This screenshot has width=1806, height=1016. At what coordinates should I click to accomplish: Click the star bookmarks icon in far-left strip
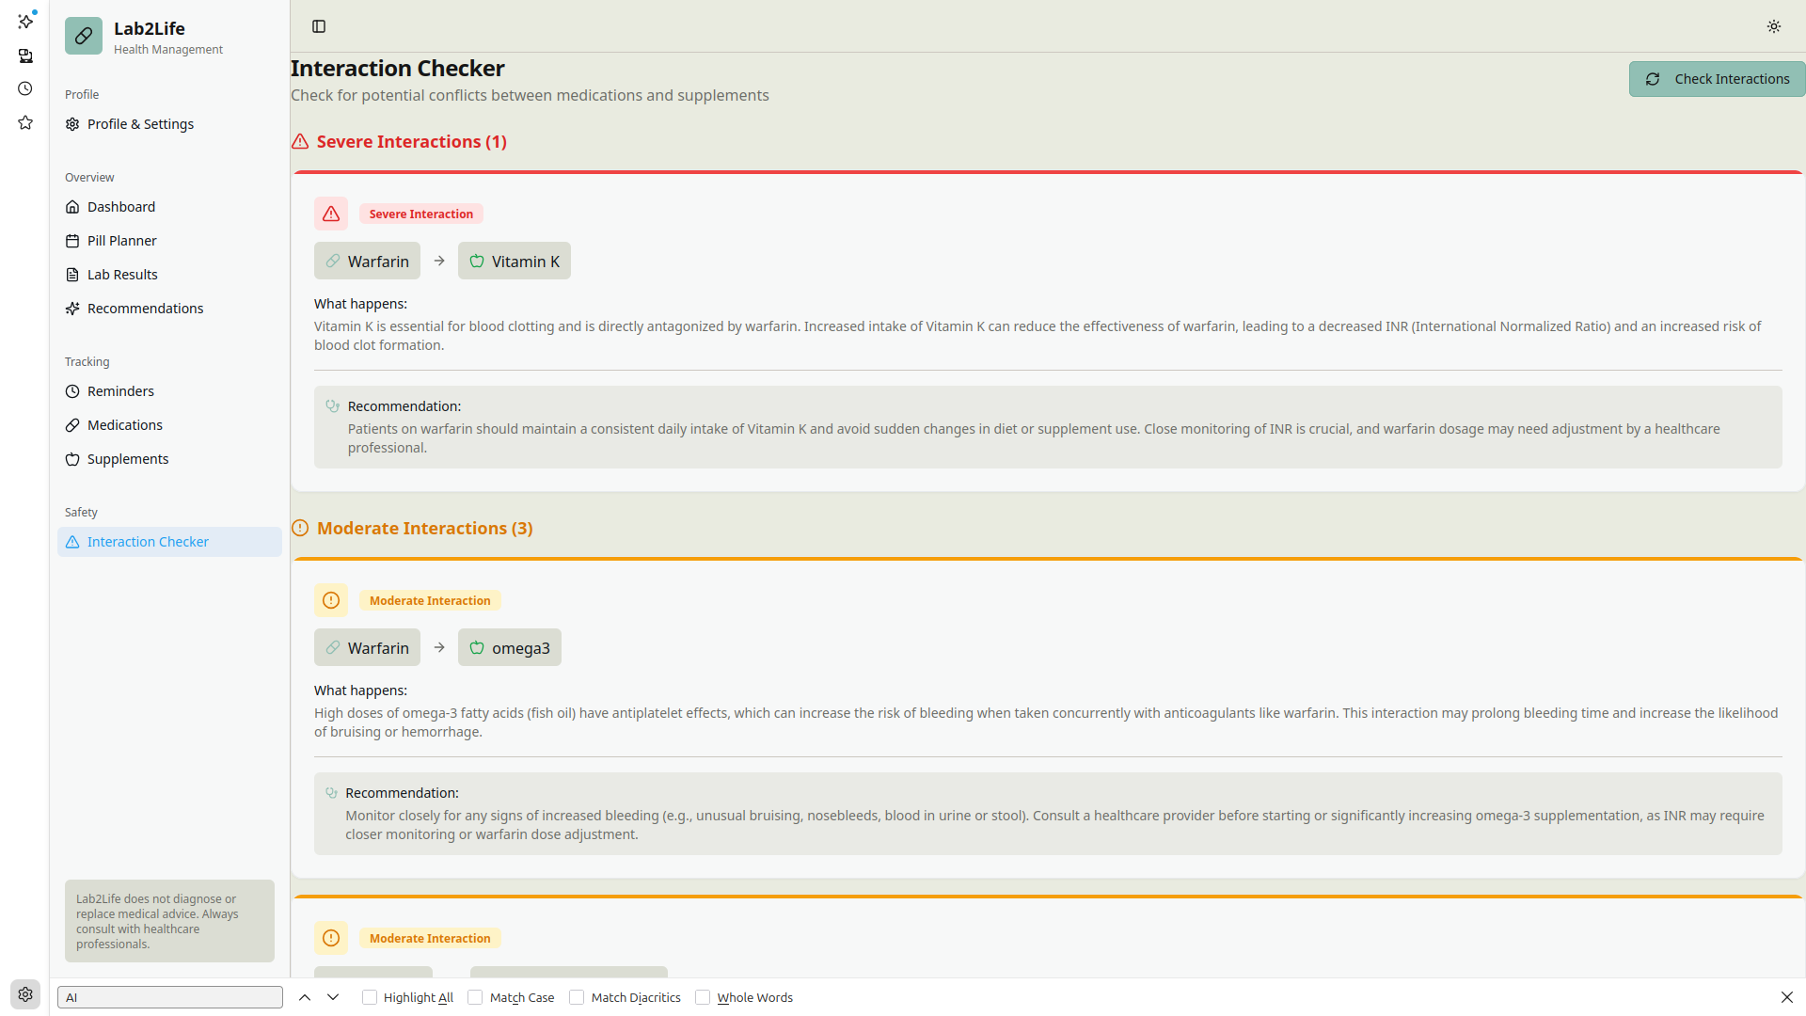click(25, 122)
